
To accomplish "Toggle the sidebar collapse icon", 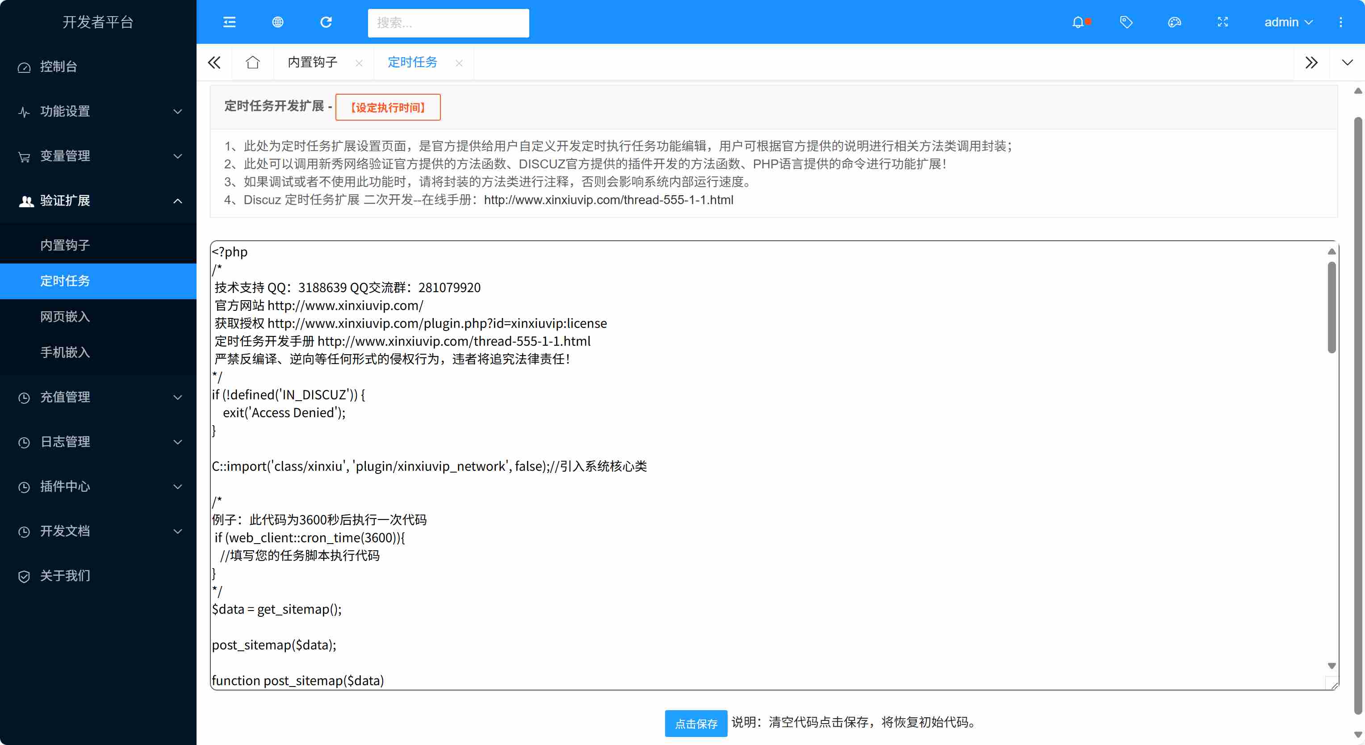I will click(230, 22).
